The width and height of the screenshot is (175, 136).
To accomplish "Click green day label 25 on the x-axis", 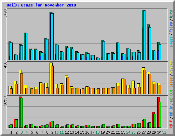I will tap(133, 132).
